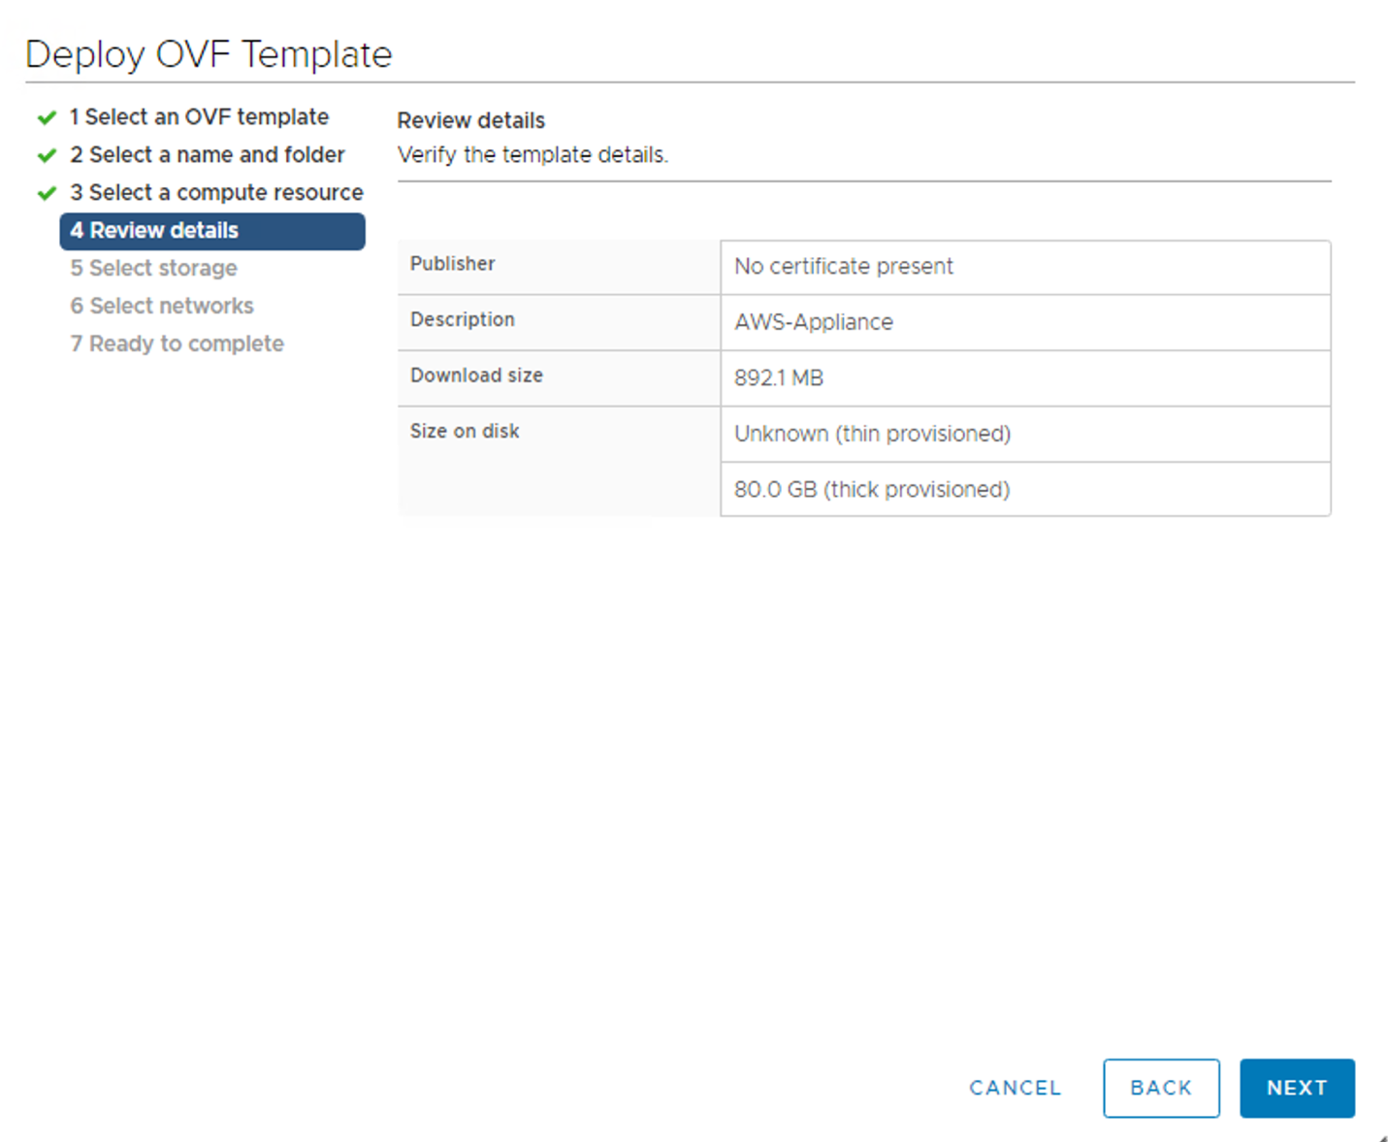
Task: Click the Deploy OVF Template title
Action: click(209, 54)
